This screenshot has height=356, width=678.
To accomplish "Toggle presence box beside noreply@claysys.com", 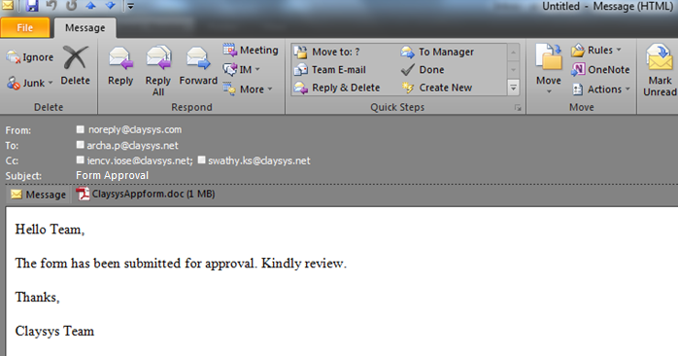I will [80, 129].
